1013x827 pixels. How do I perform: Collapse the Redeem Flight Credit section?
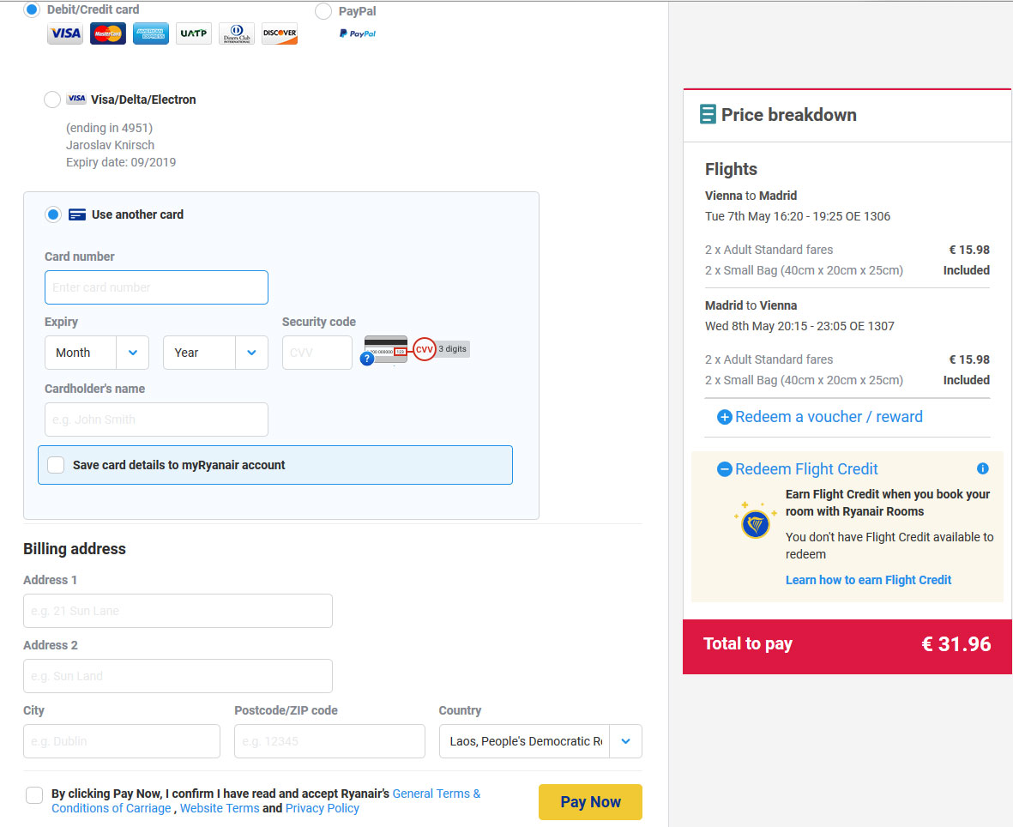point(725,469)
